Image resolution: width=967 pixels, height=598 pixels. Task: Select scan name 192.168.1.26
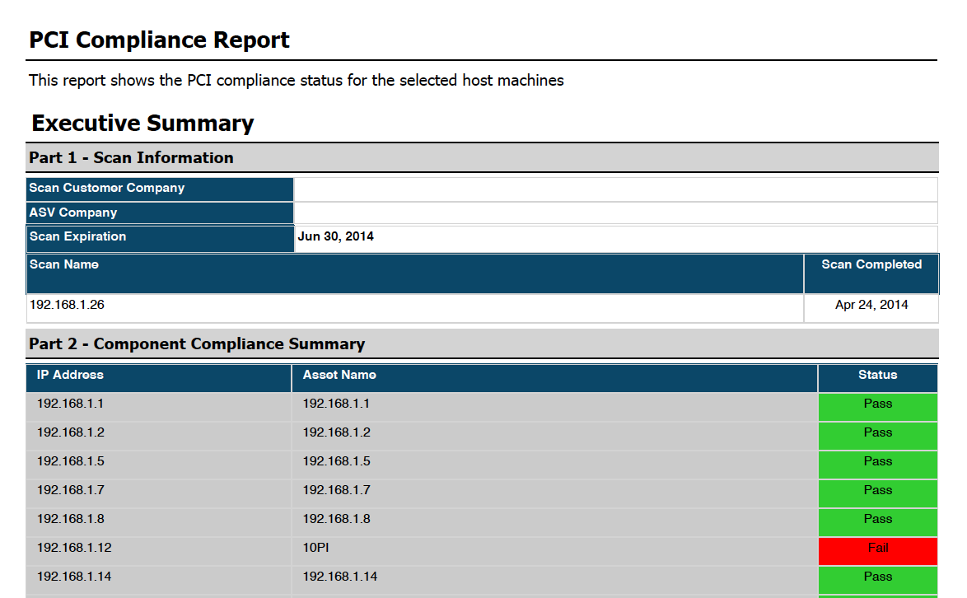(x=67, y=305)
